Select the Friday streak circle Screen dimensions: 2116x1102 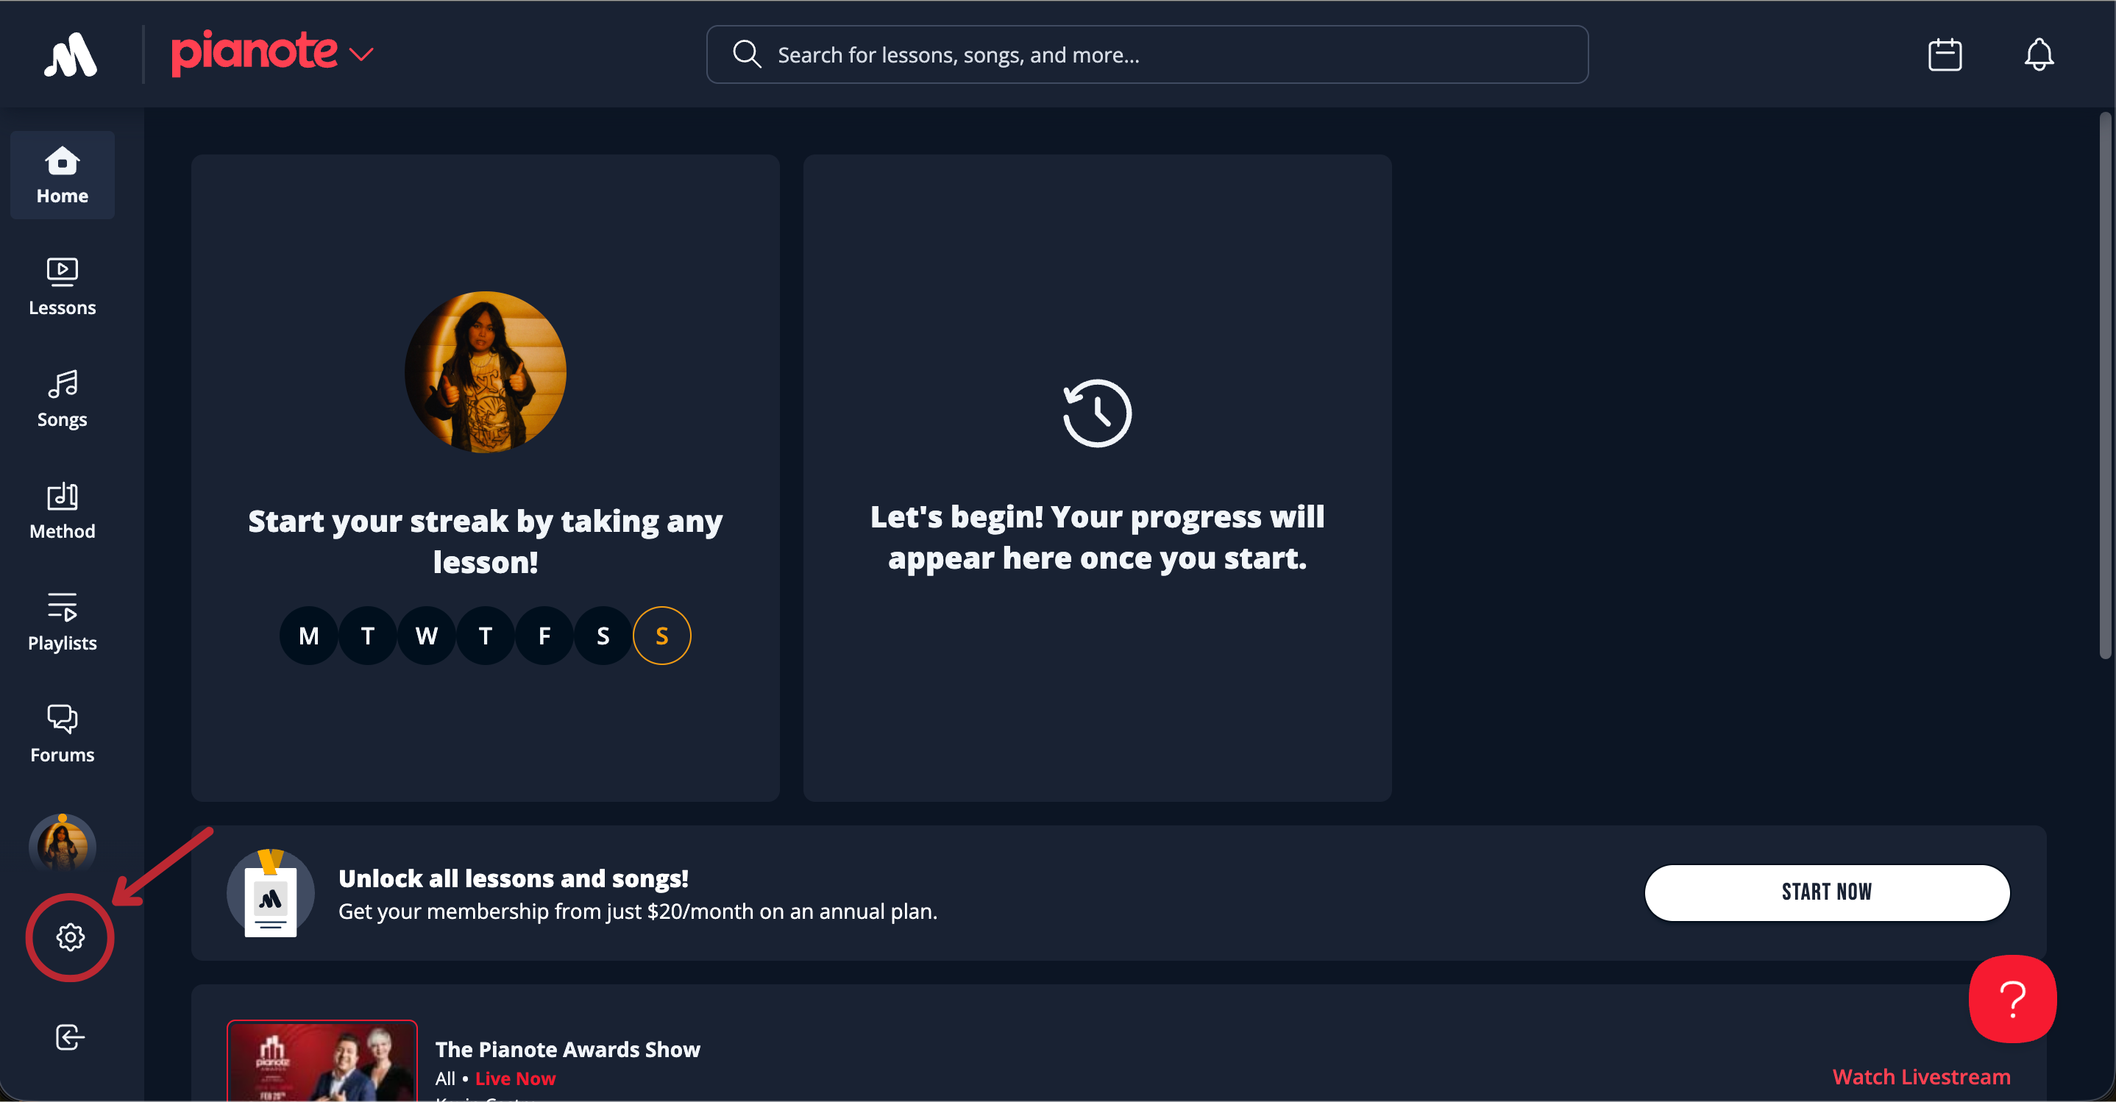tap(544, 636)
